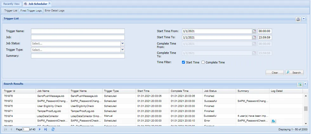Viewport: 311px width, 134px height.
Task: Uncheck the Start Time filter checkbox
Action: click(x=183, y=62)
